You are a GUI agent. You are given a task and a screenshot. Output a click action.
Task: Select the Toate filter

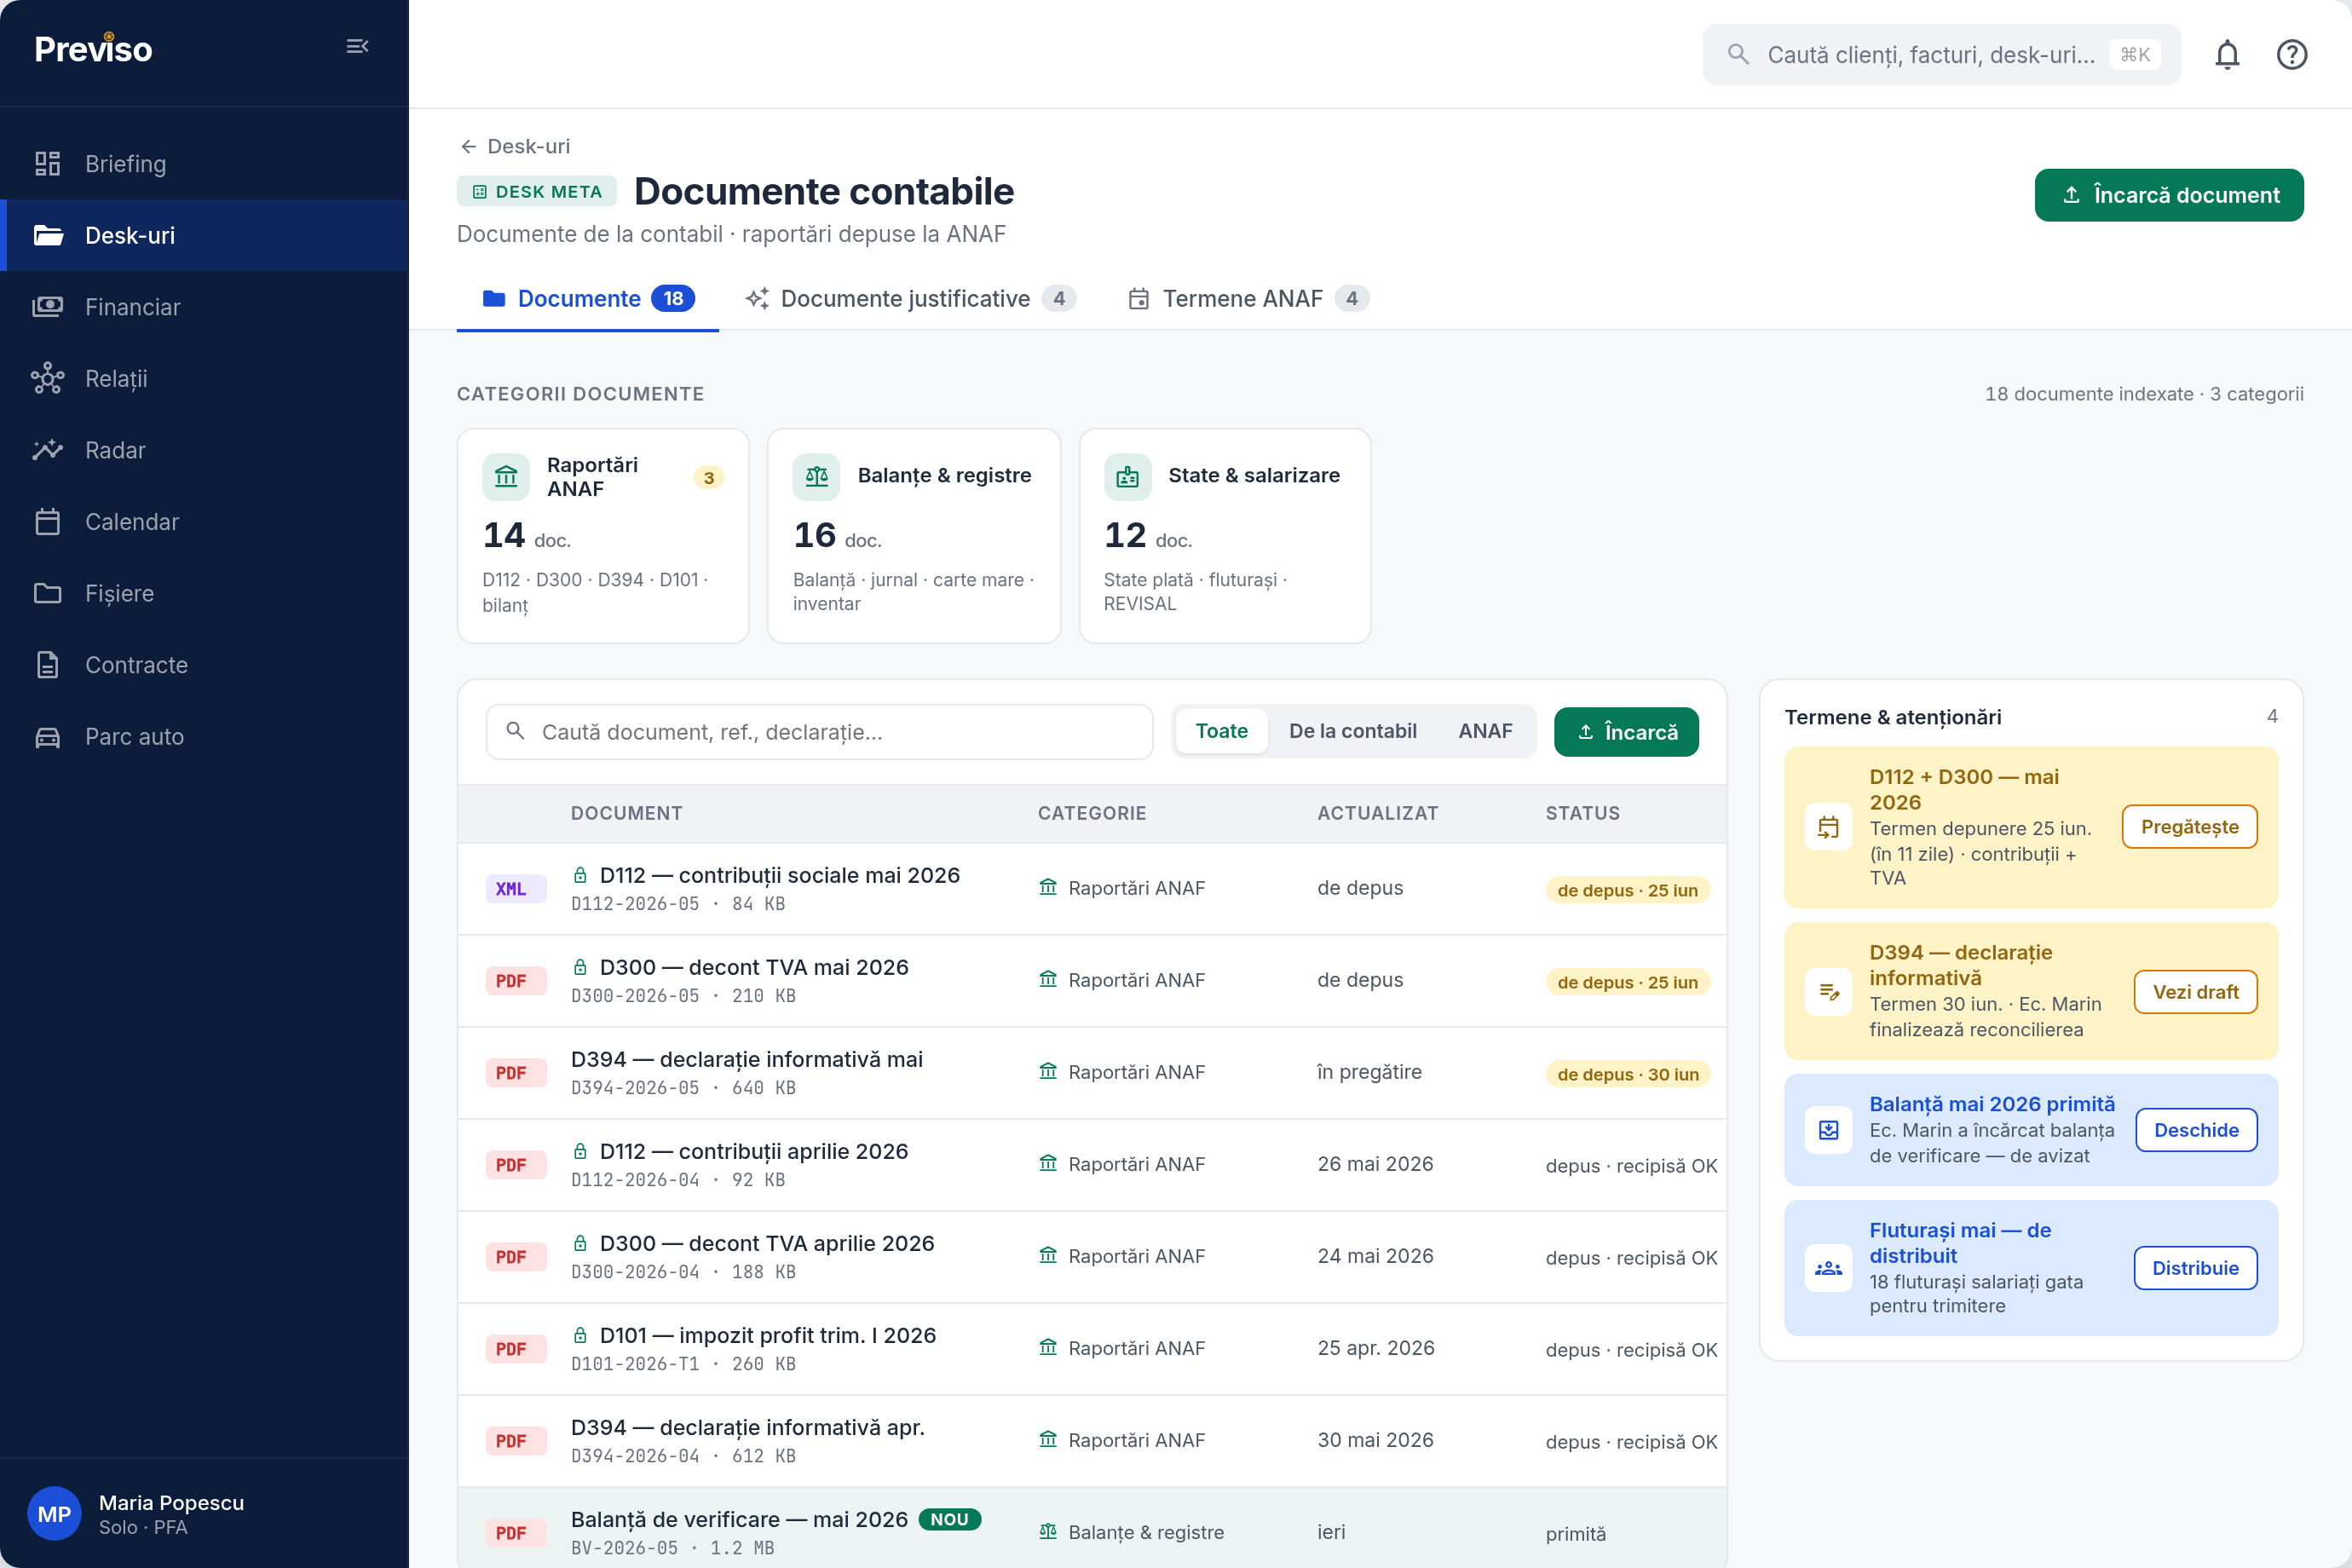coord(1221,731)
